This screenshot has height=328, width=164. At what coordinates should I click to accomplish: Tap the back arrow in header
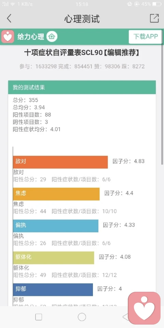9,18
